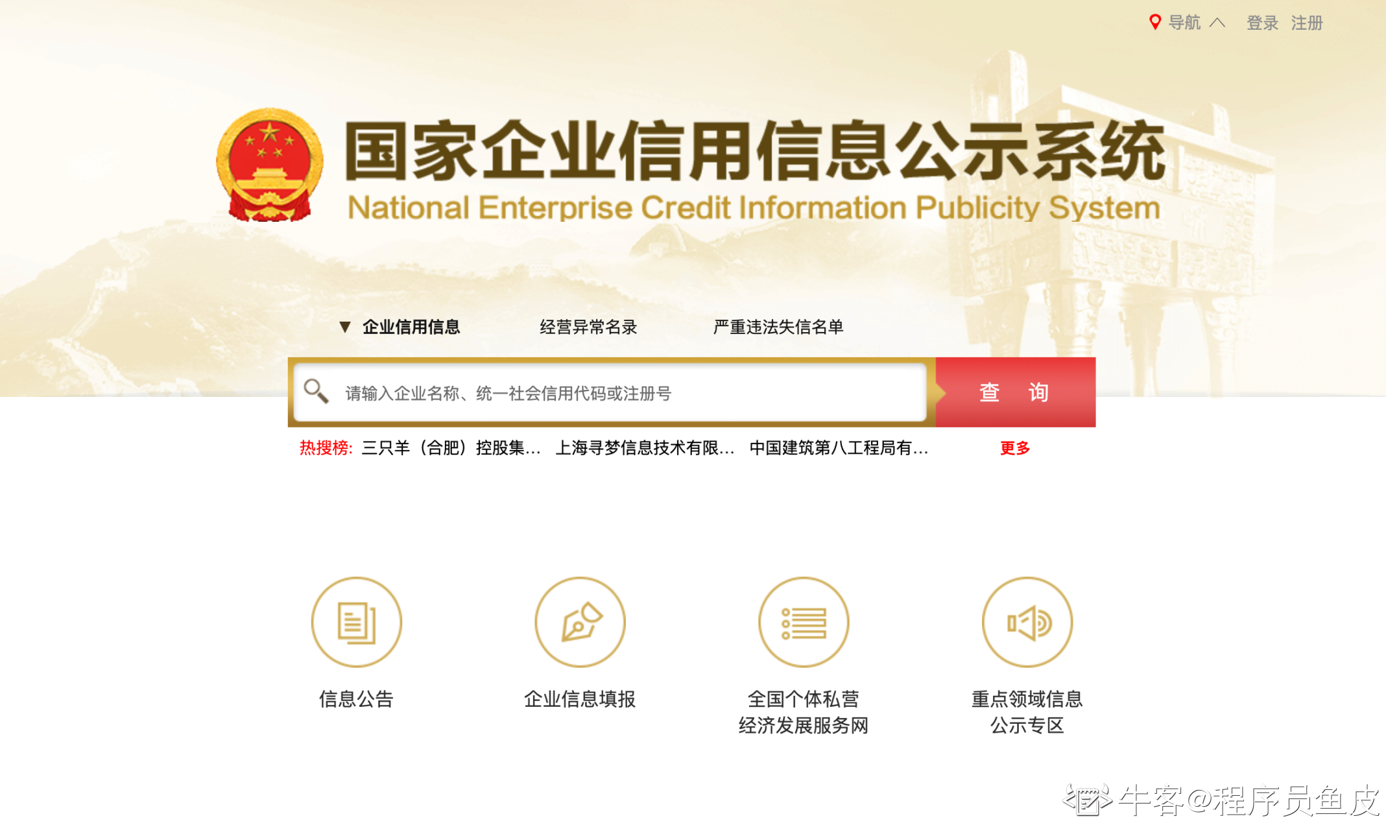Click the national emblem logo

point(269,165)
